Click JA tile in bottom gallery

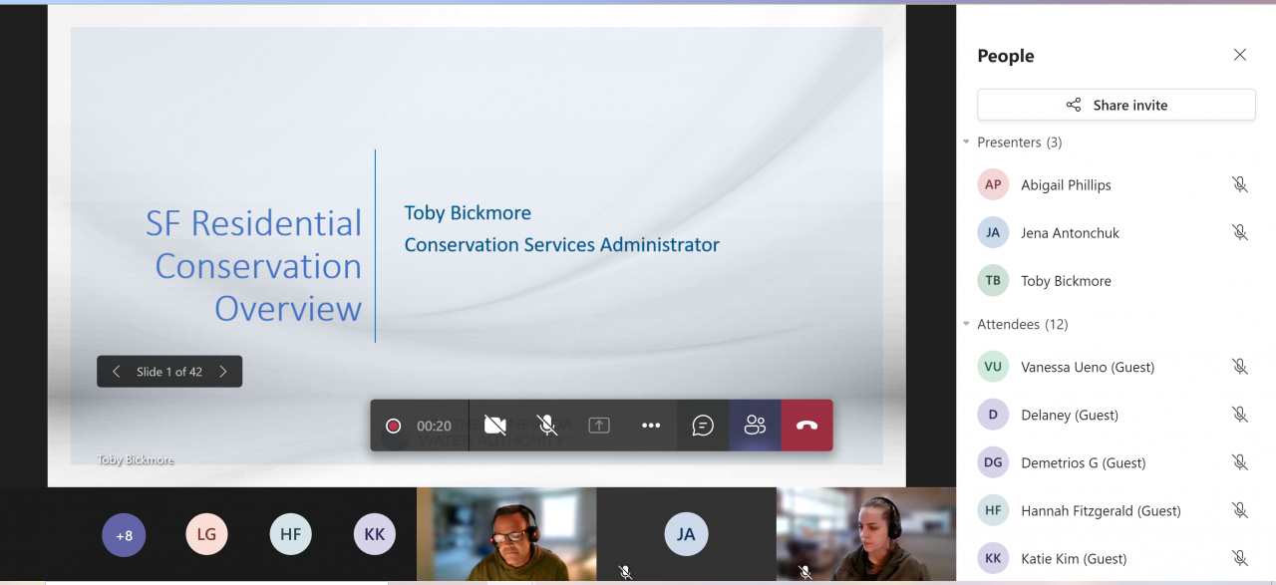coord(686,534)
